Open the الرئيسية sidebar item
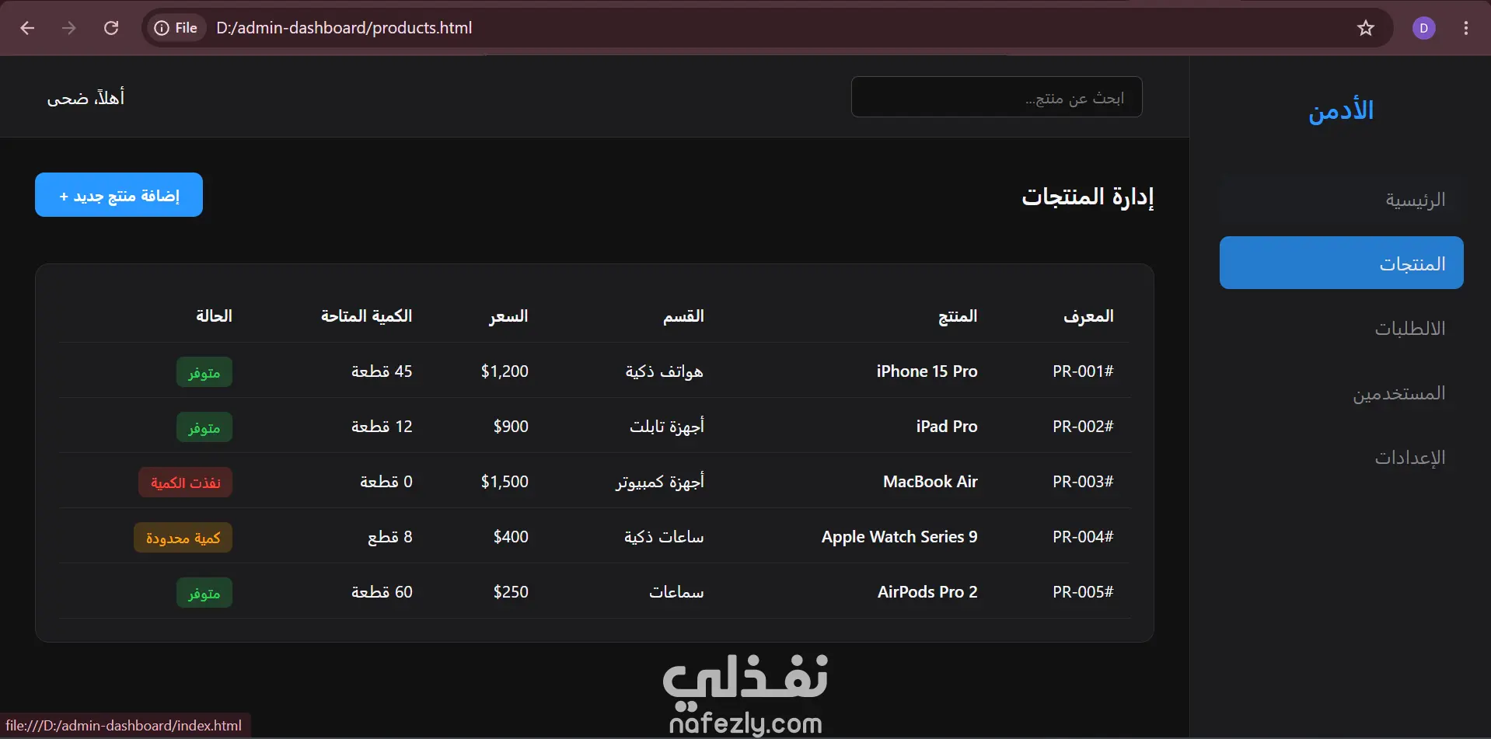The height and width of the screenshot is (739, 1491). coord(1342,200)
